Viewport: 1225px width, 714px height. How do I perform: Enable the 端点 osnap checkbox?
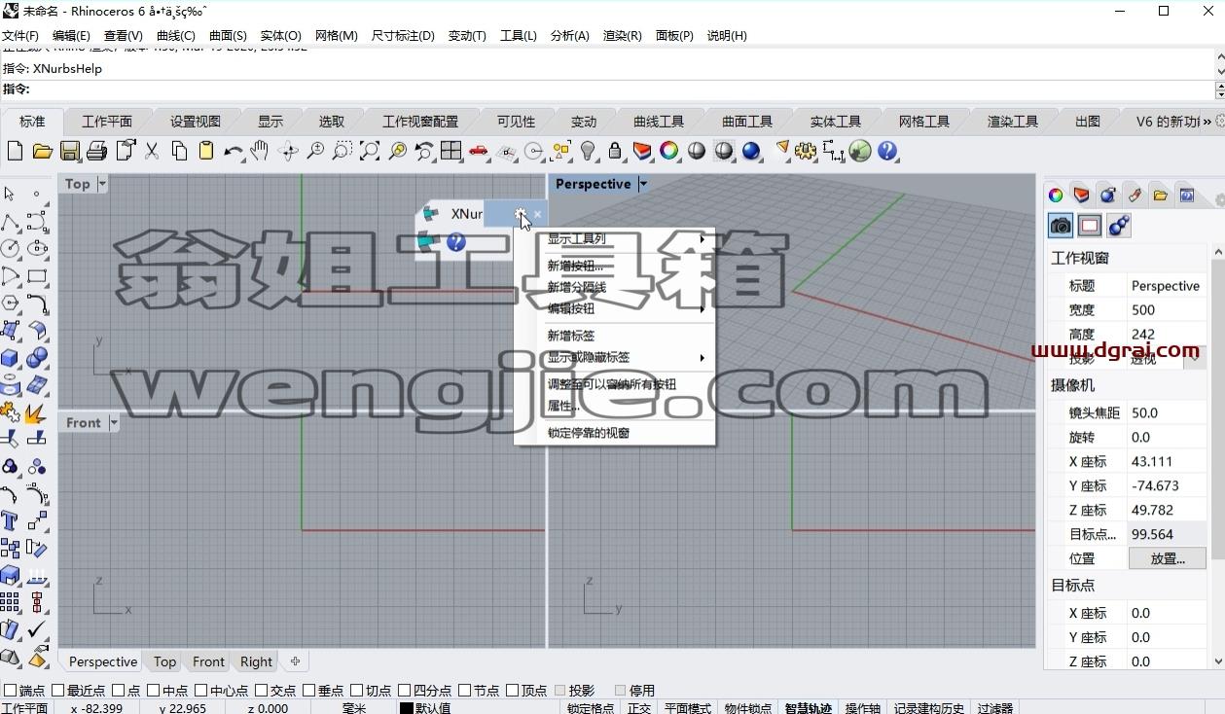coord(11,691)
